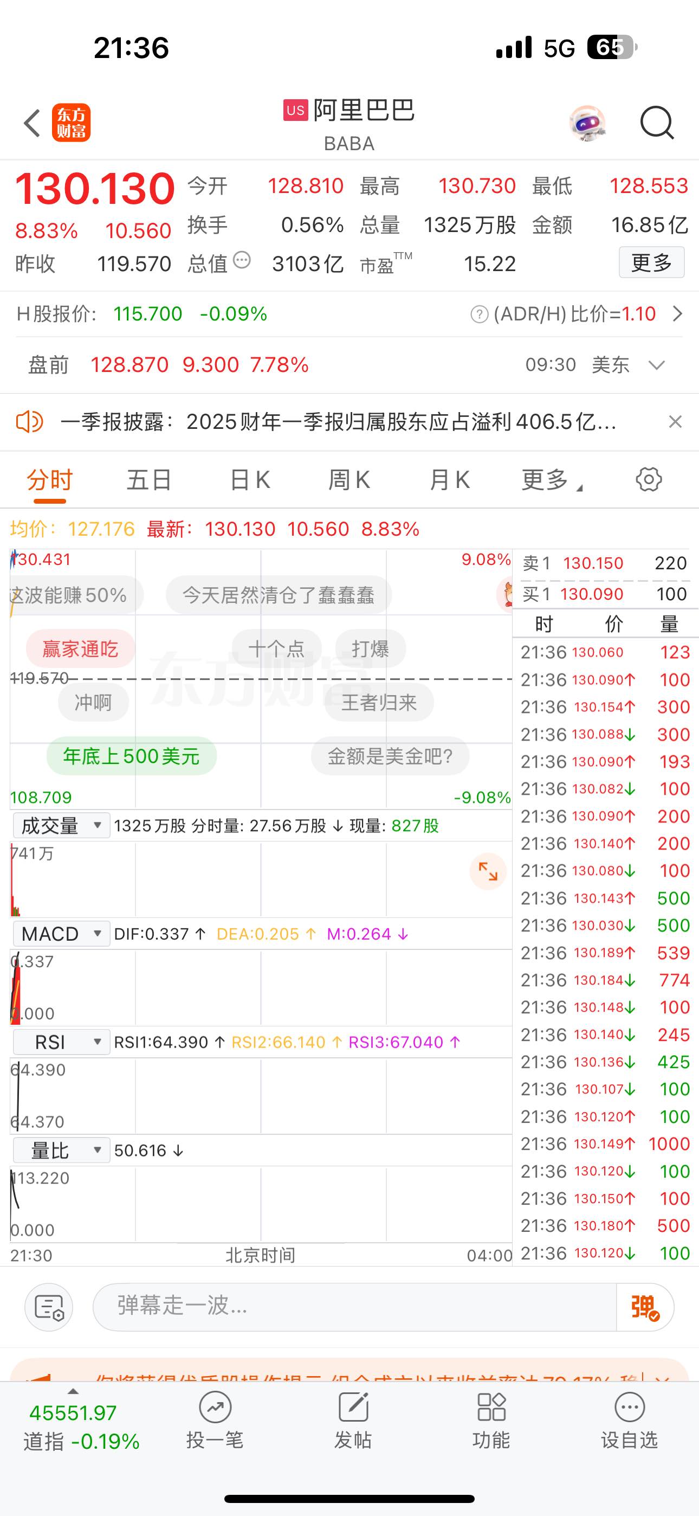Open the 量比 indicator dropdown
Screen dimensions: 699x1516
61,1151
